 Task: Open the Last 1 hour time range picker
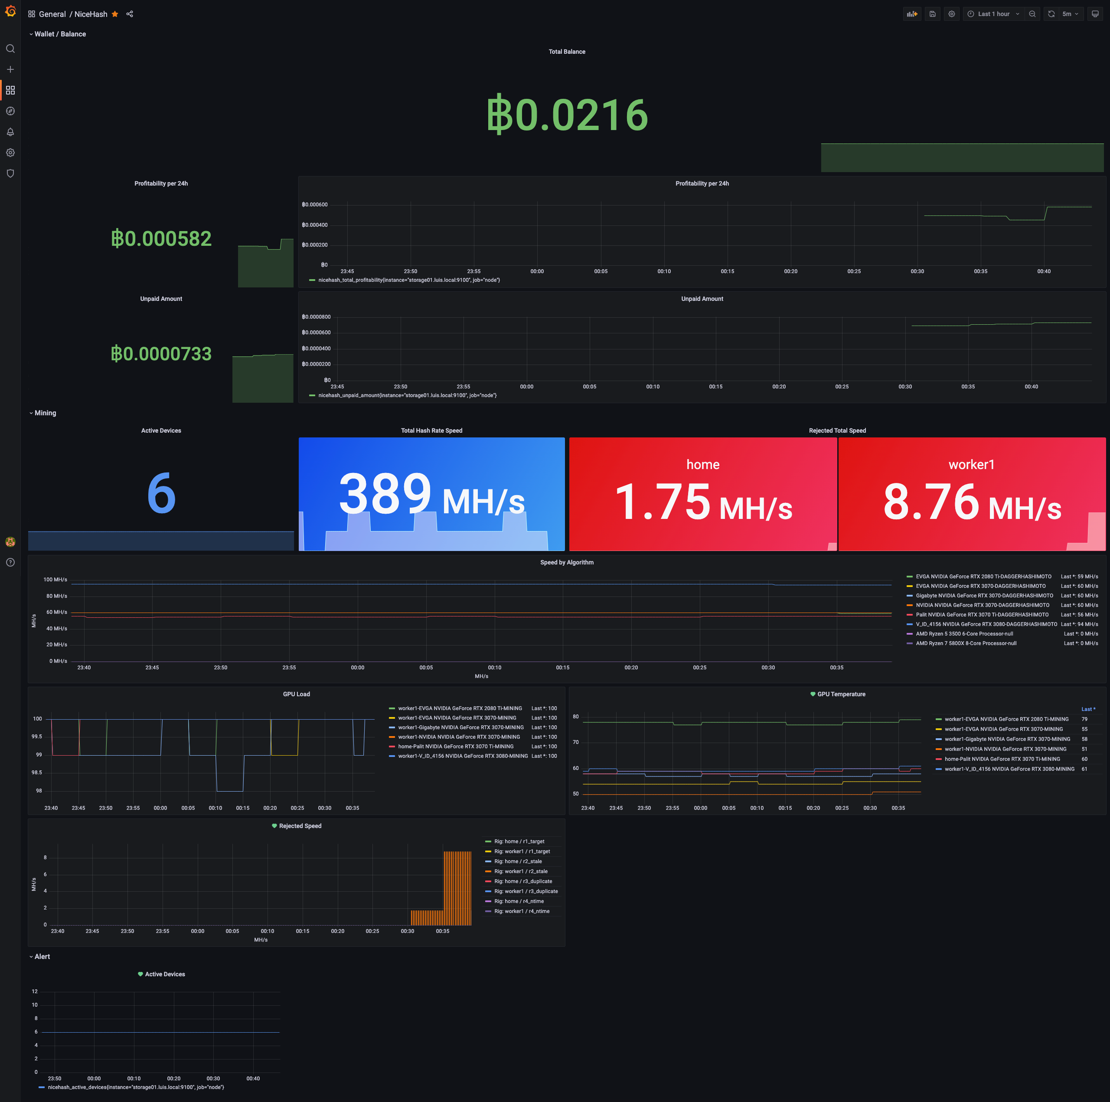click(x=993, y=14)
